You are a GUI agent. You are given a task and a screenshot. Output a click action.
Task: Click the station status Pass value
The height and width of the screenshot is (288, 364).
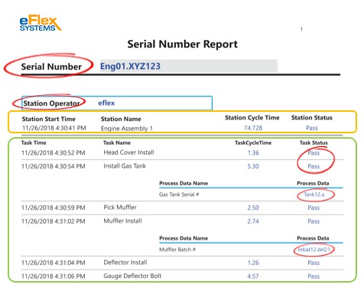pos(312,128)
